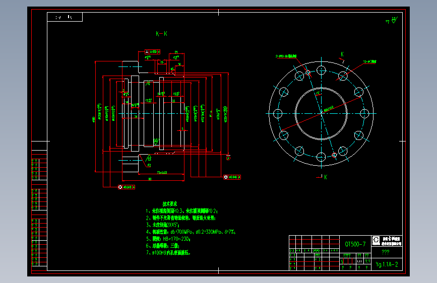
Task: Click technical note 3 with 2X45° chamfer
Action: (162, 225)
